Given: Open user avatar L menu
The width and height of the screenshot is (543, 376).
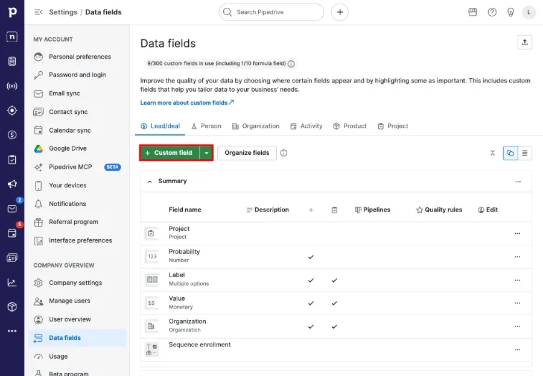Looking at the screenshot, I should pos(529,12).
